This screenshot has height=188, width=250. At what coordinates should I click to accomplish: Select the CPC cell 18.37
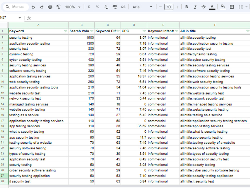pos(134,76)
